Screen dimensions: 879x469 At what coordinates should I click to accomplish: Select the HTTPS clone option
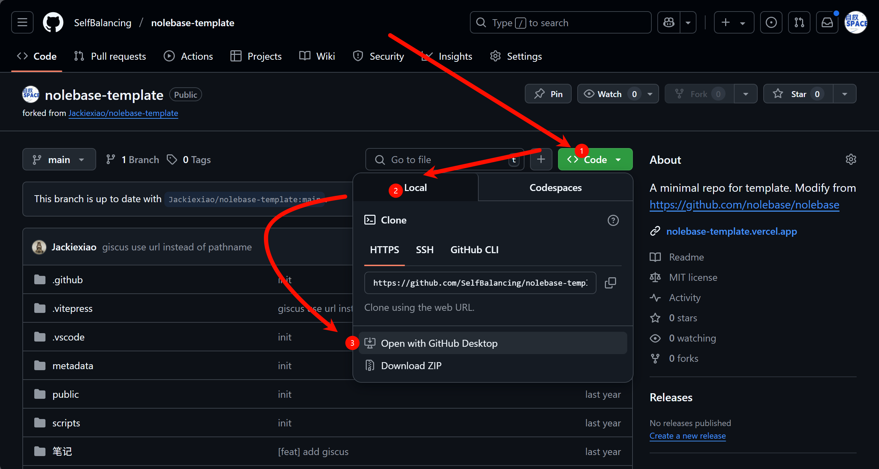[384, 250]
